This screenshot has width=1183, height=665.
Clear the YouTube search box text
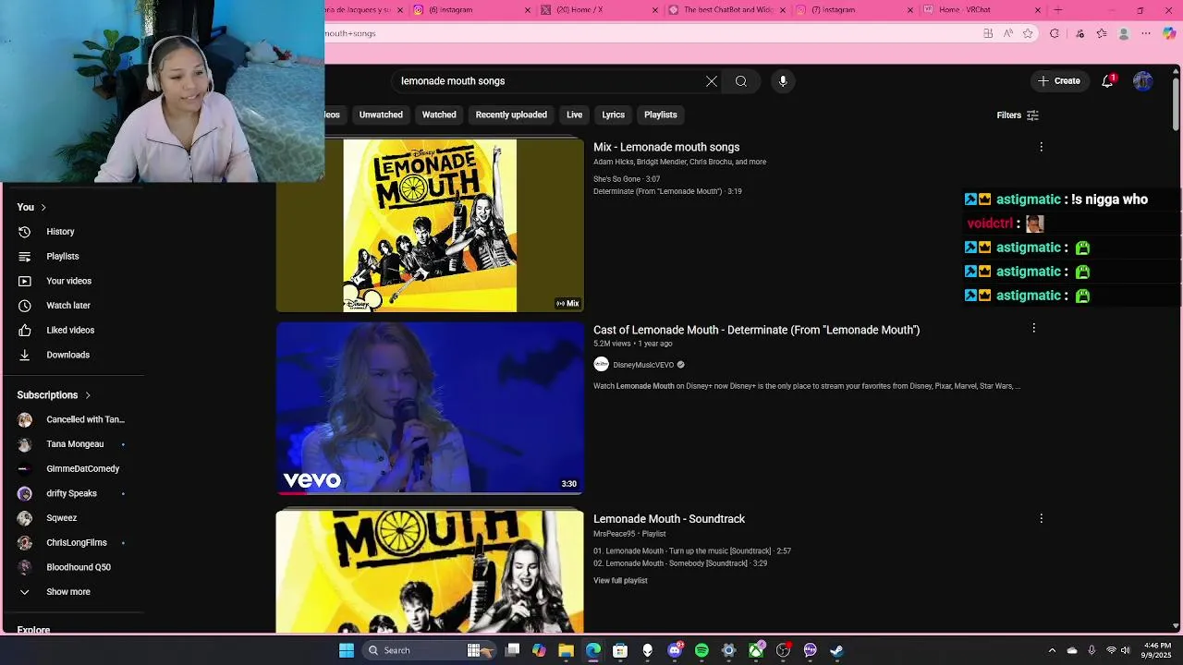(x=712, y=81)
